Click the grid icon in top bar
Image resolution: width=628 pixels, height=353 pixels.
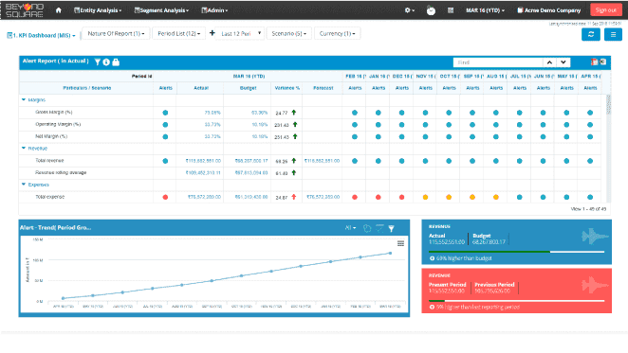pos(451,10)
